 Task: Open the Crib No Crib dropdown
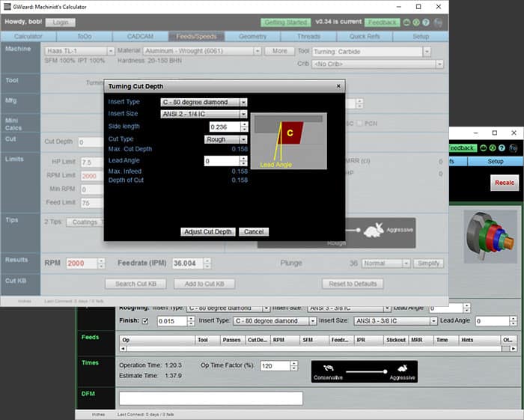click(440, 64)
